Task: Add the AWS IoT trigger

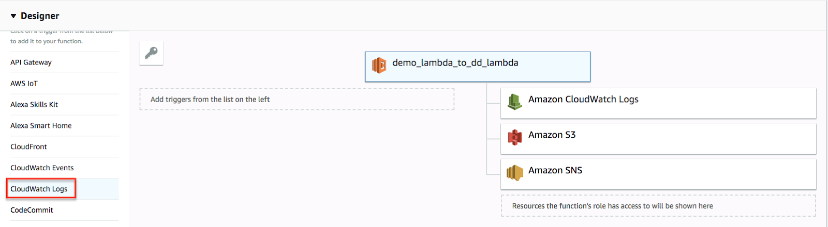Action: tap(24, 84)
